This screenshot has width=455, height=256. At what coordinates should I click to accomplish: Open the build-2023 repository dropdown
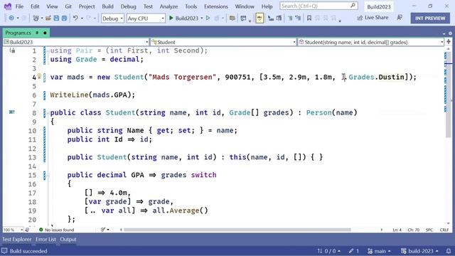(x=419, y=251)
